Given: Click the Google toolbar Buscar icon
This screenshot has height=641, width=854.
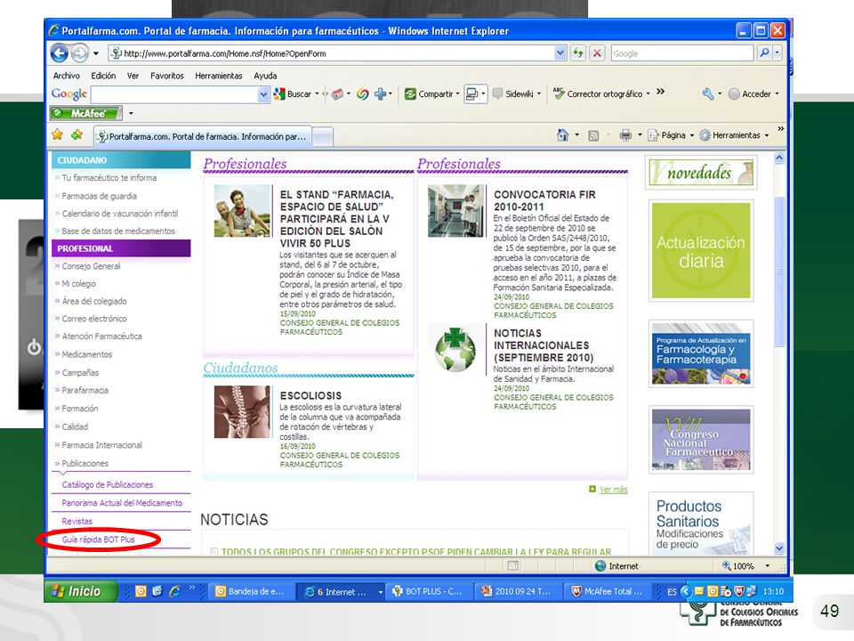Looking at the screenshot, I should (279, 93).
